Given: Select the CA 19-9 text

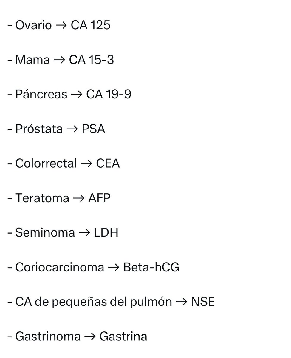Looking at the screenshot, I should pos(109,95).
